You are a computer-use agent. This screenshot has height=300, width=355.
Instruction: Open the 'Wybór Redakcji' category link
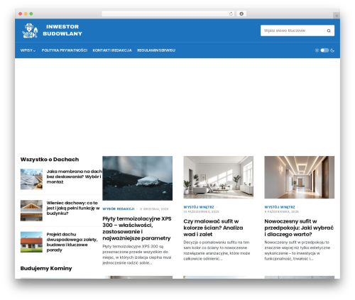119,209
